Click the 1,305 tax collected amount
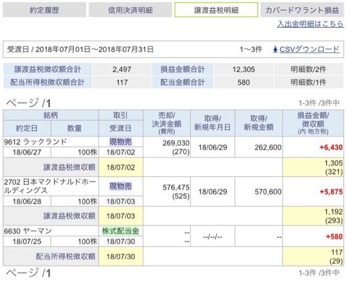Screen dimensions: 347x281 (333, 163)
